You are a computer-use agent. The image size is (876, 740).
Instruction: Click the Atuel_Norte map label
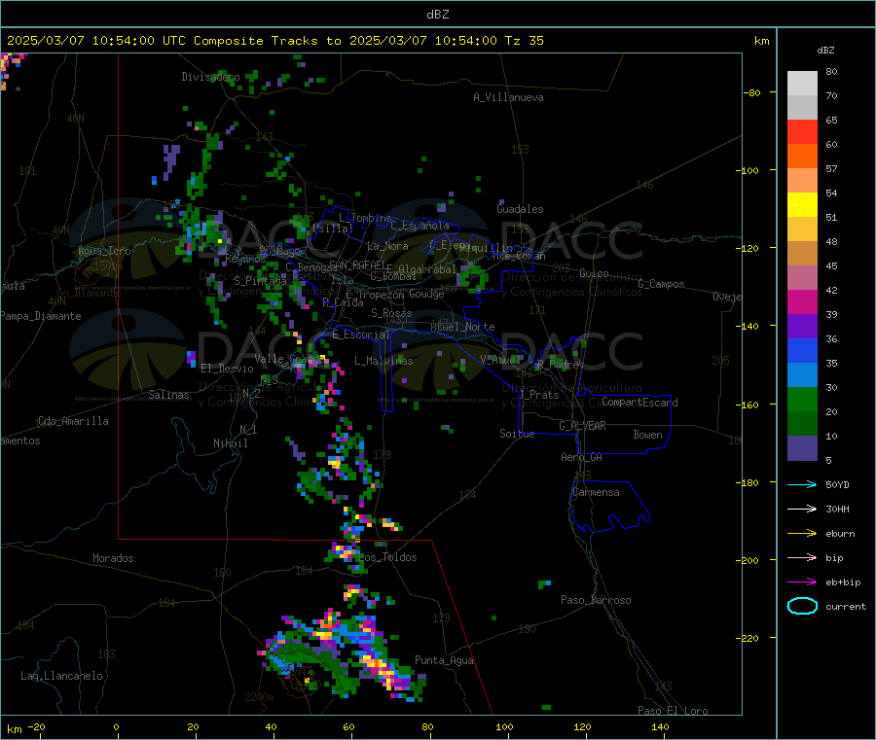[x=462, y=327]
